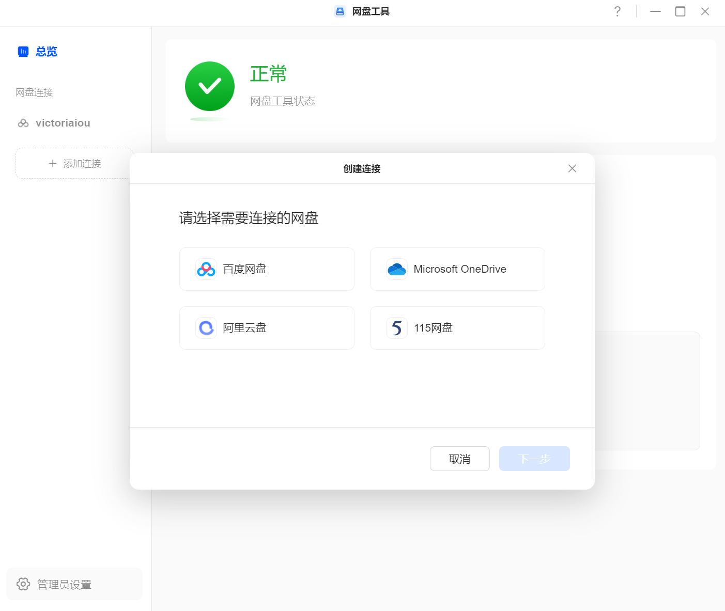
Task: Click the 115 drive logo icon
Action: click(x=397, y=328)
